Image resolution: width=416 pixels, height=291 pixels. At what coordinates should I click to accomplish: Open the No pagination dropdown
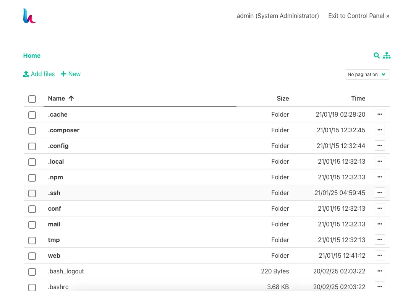367,74
